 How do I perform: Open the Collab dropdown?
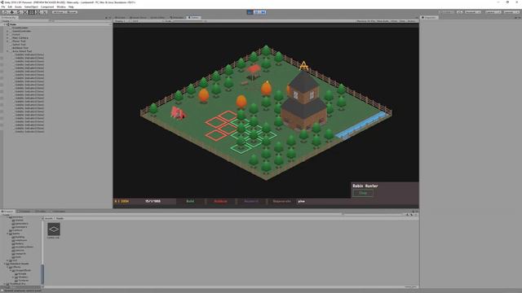click(446, 12)
